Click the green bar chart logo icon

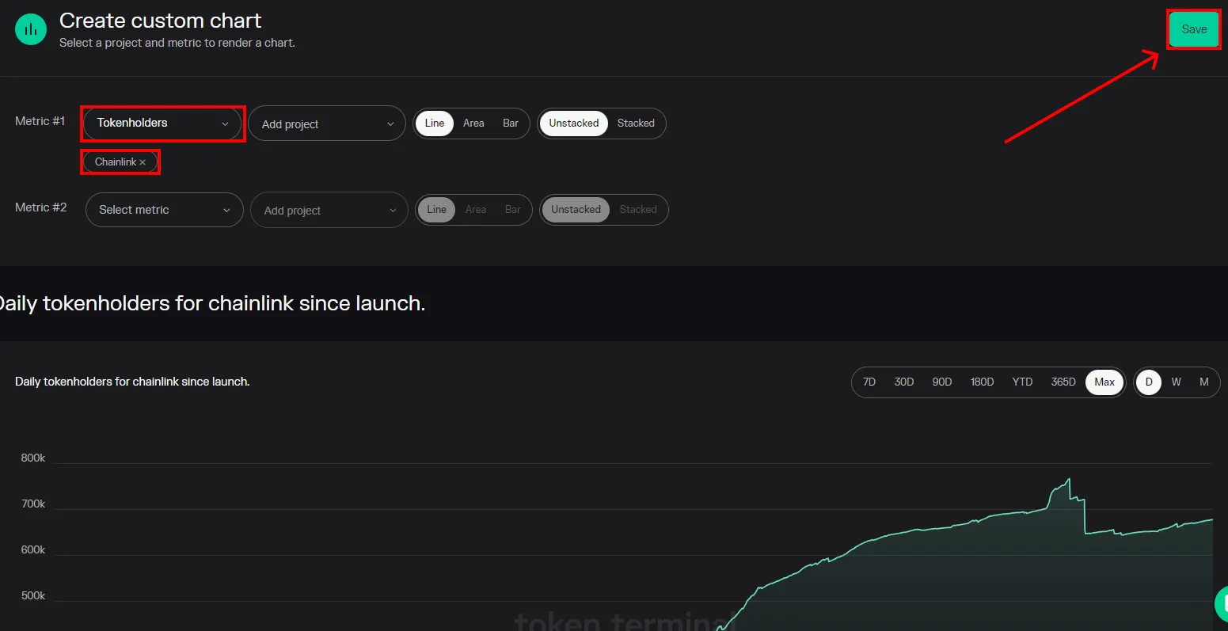coord(31,29)
